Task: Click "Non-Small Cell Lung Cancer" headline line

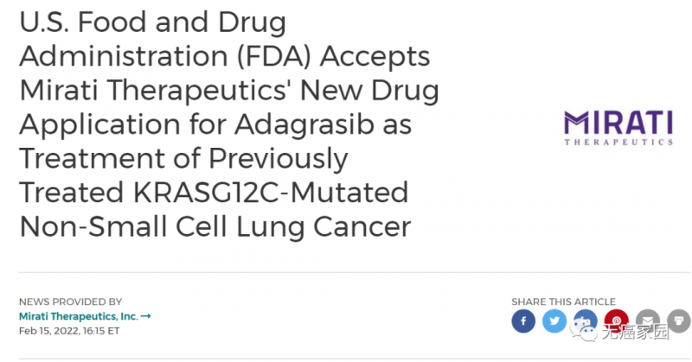Action: pos(214,225)
